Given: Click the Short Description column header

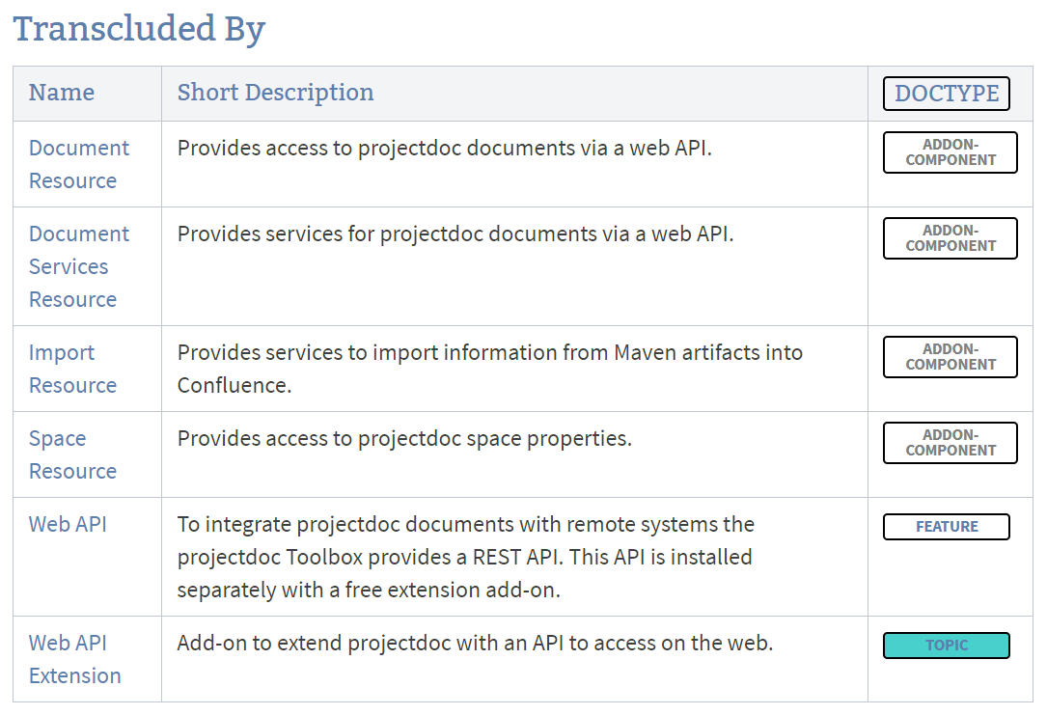Looking at the screenshot, I should tap(275, 93).
